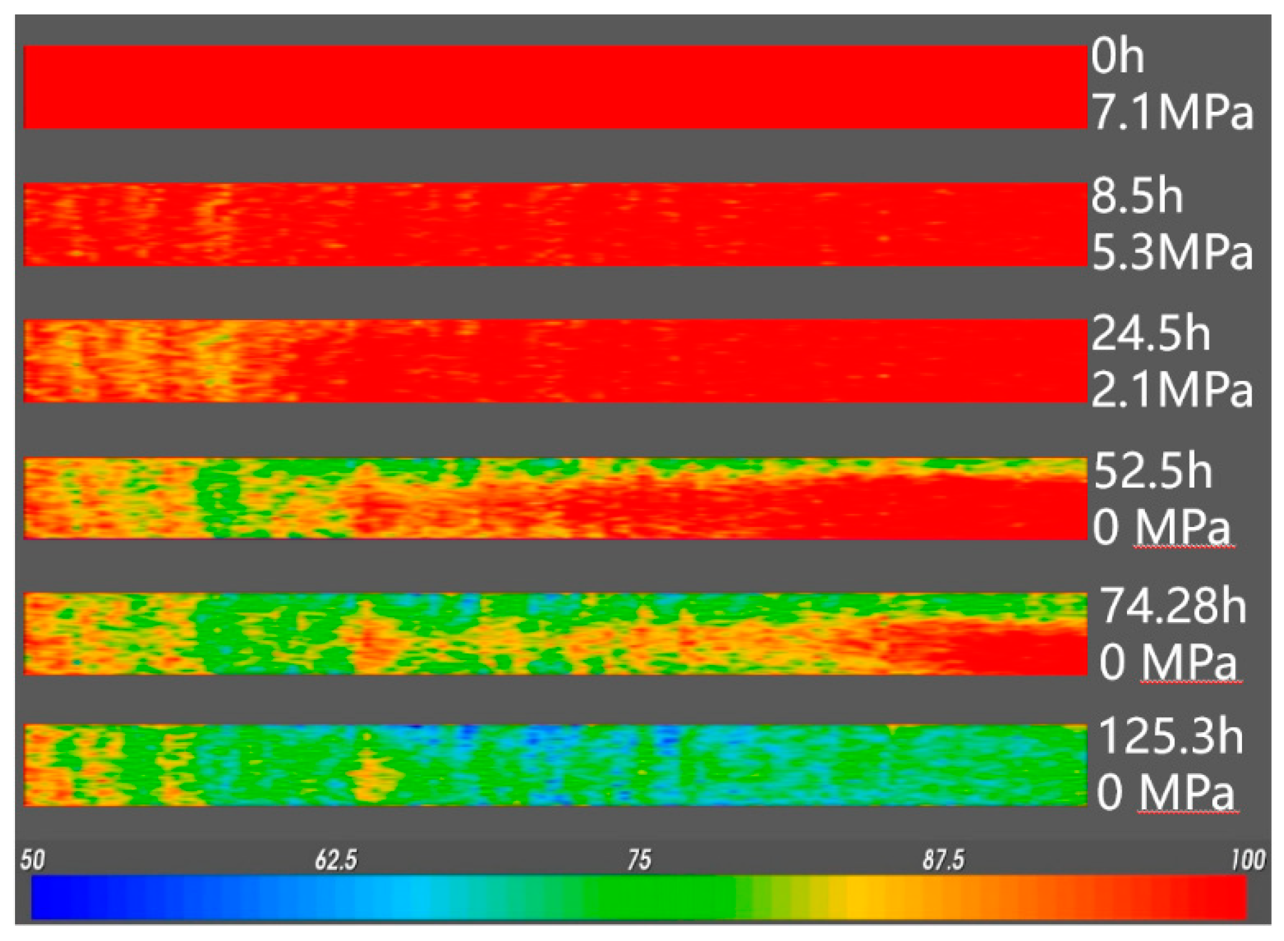This screenshot has height=941, width=1284.
Task: Click the 5.3MPa pressure label
Action: coord(1172,252)
